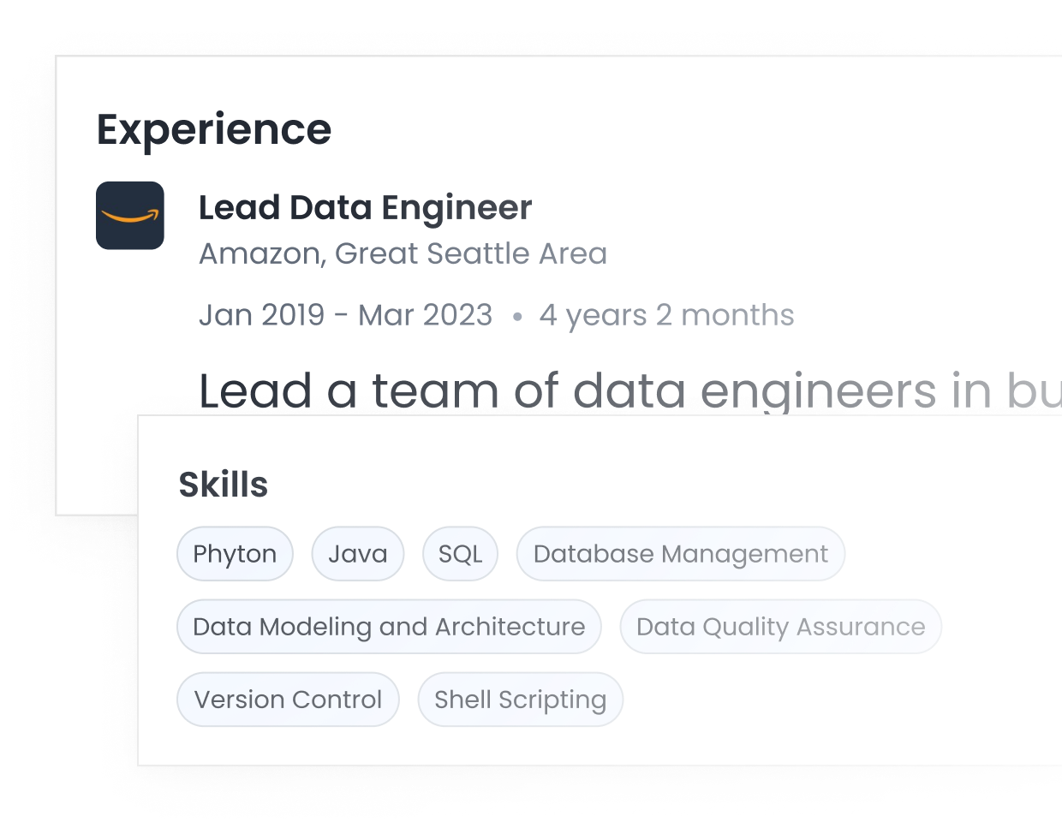Click the job description starting with Lead a team
The width and height of the screenshot is (1062, 822).
(629, 390)
